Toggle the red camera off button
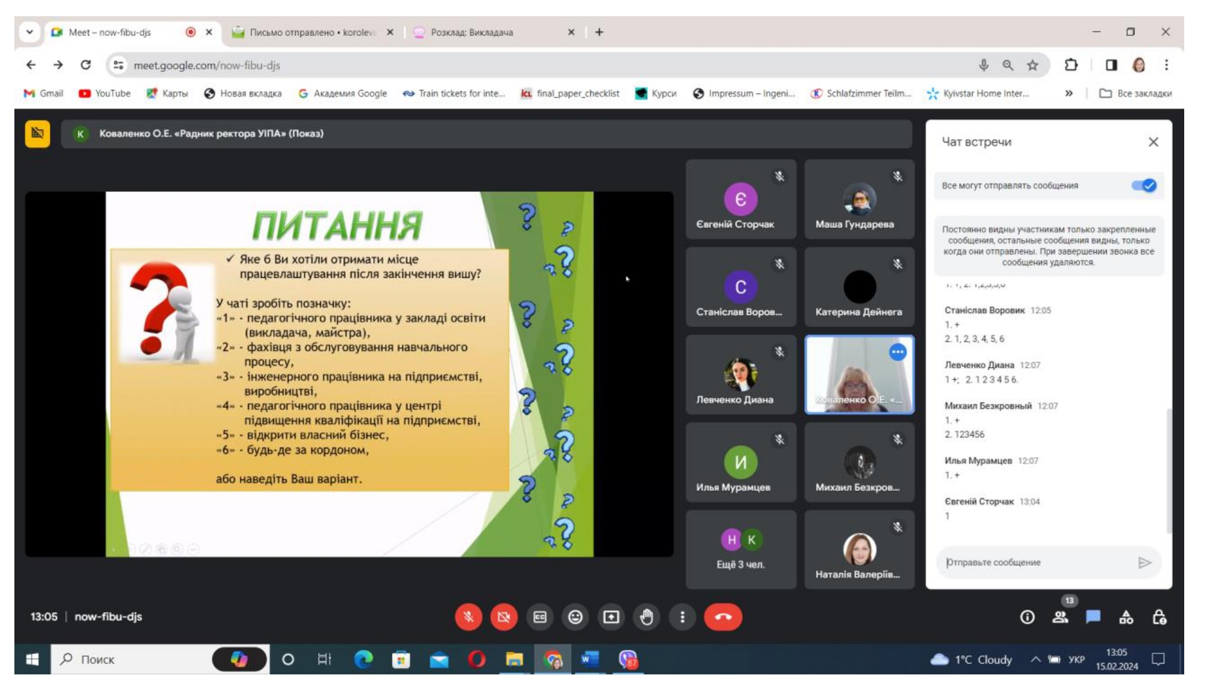The width and height of the screenshot is (1213, 699). [504, 617]
